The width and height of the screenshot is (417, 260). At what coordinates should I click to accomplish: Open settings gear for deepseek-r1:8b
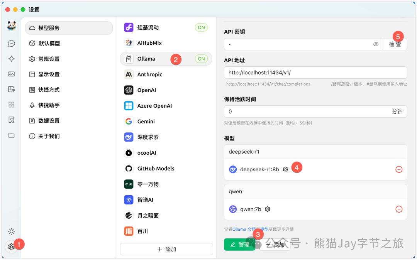click(x=285, y=169)
